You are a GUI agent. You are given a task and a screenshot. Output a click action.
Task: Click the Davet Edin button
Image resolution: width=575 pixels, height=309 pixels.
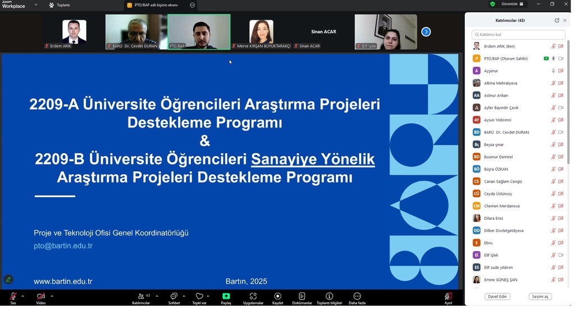497,297
